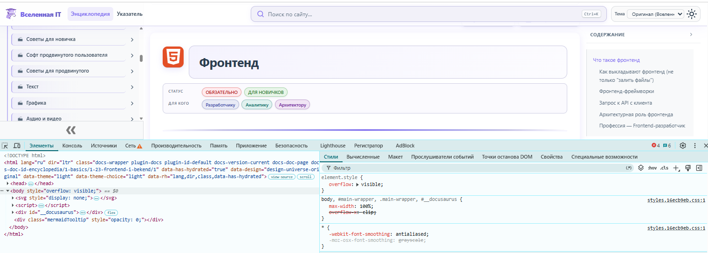Open styles.16ecb9eb.css:1 link beside body rule
The height and width of the screenshot is (253, 708).
(x=676, y=200)
